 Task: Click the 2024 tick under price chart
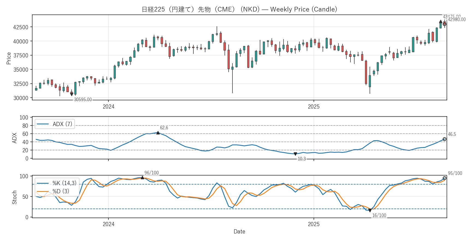(x=108, y=107)
